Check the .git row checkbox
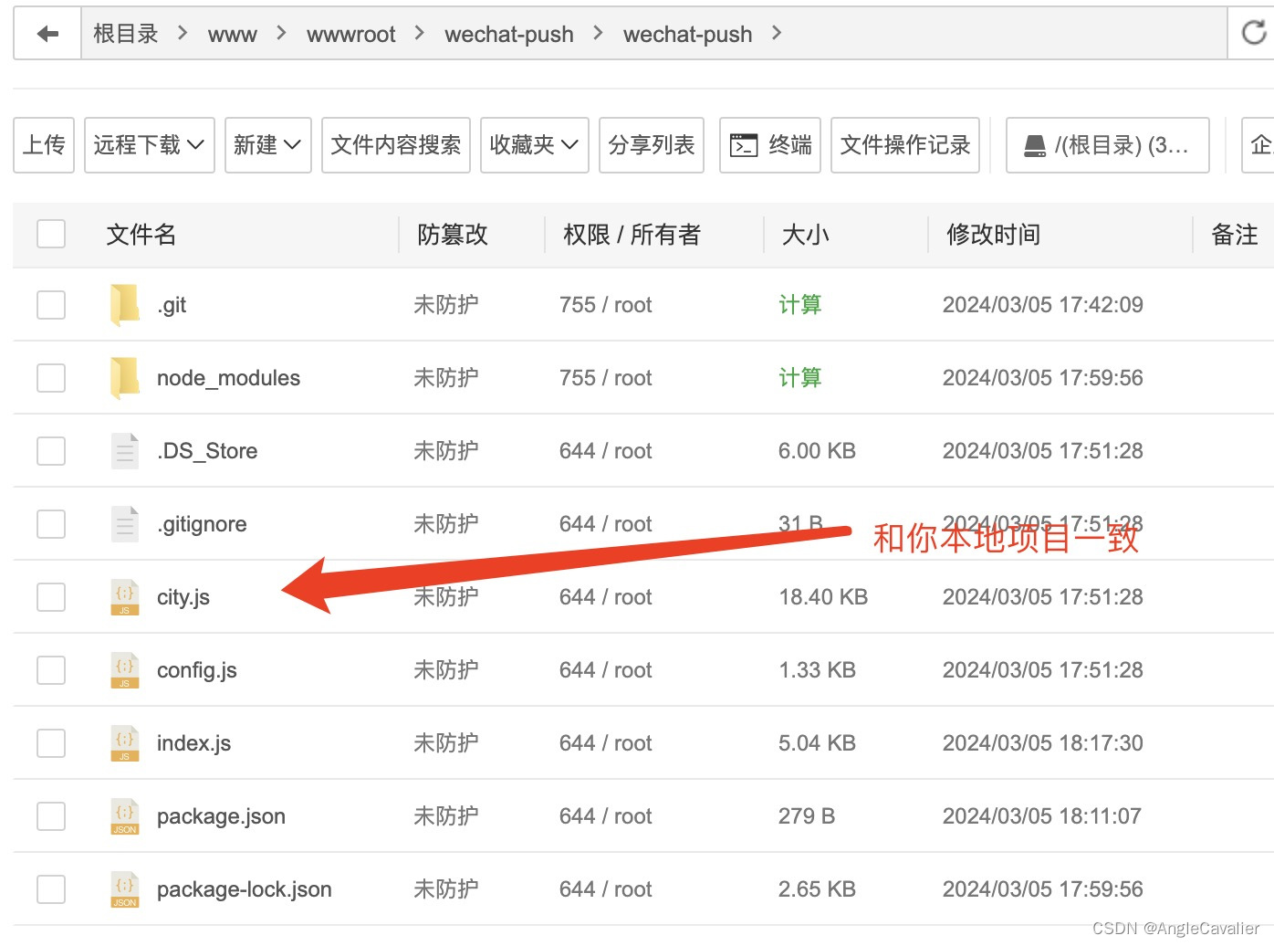The width and height of the screenshot is (1274, 946). (x=51, y=304)
